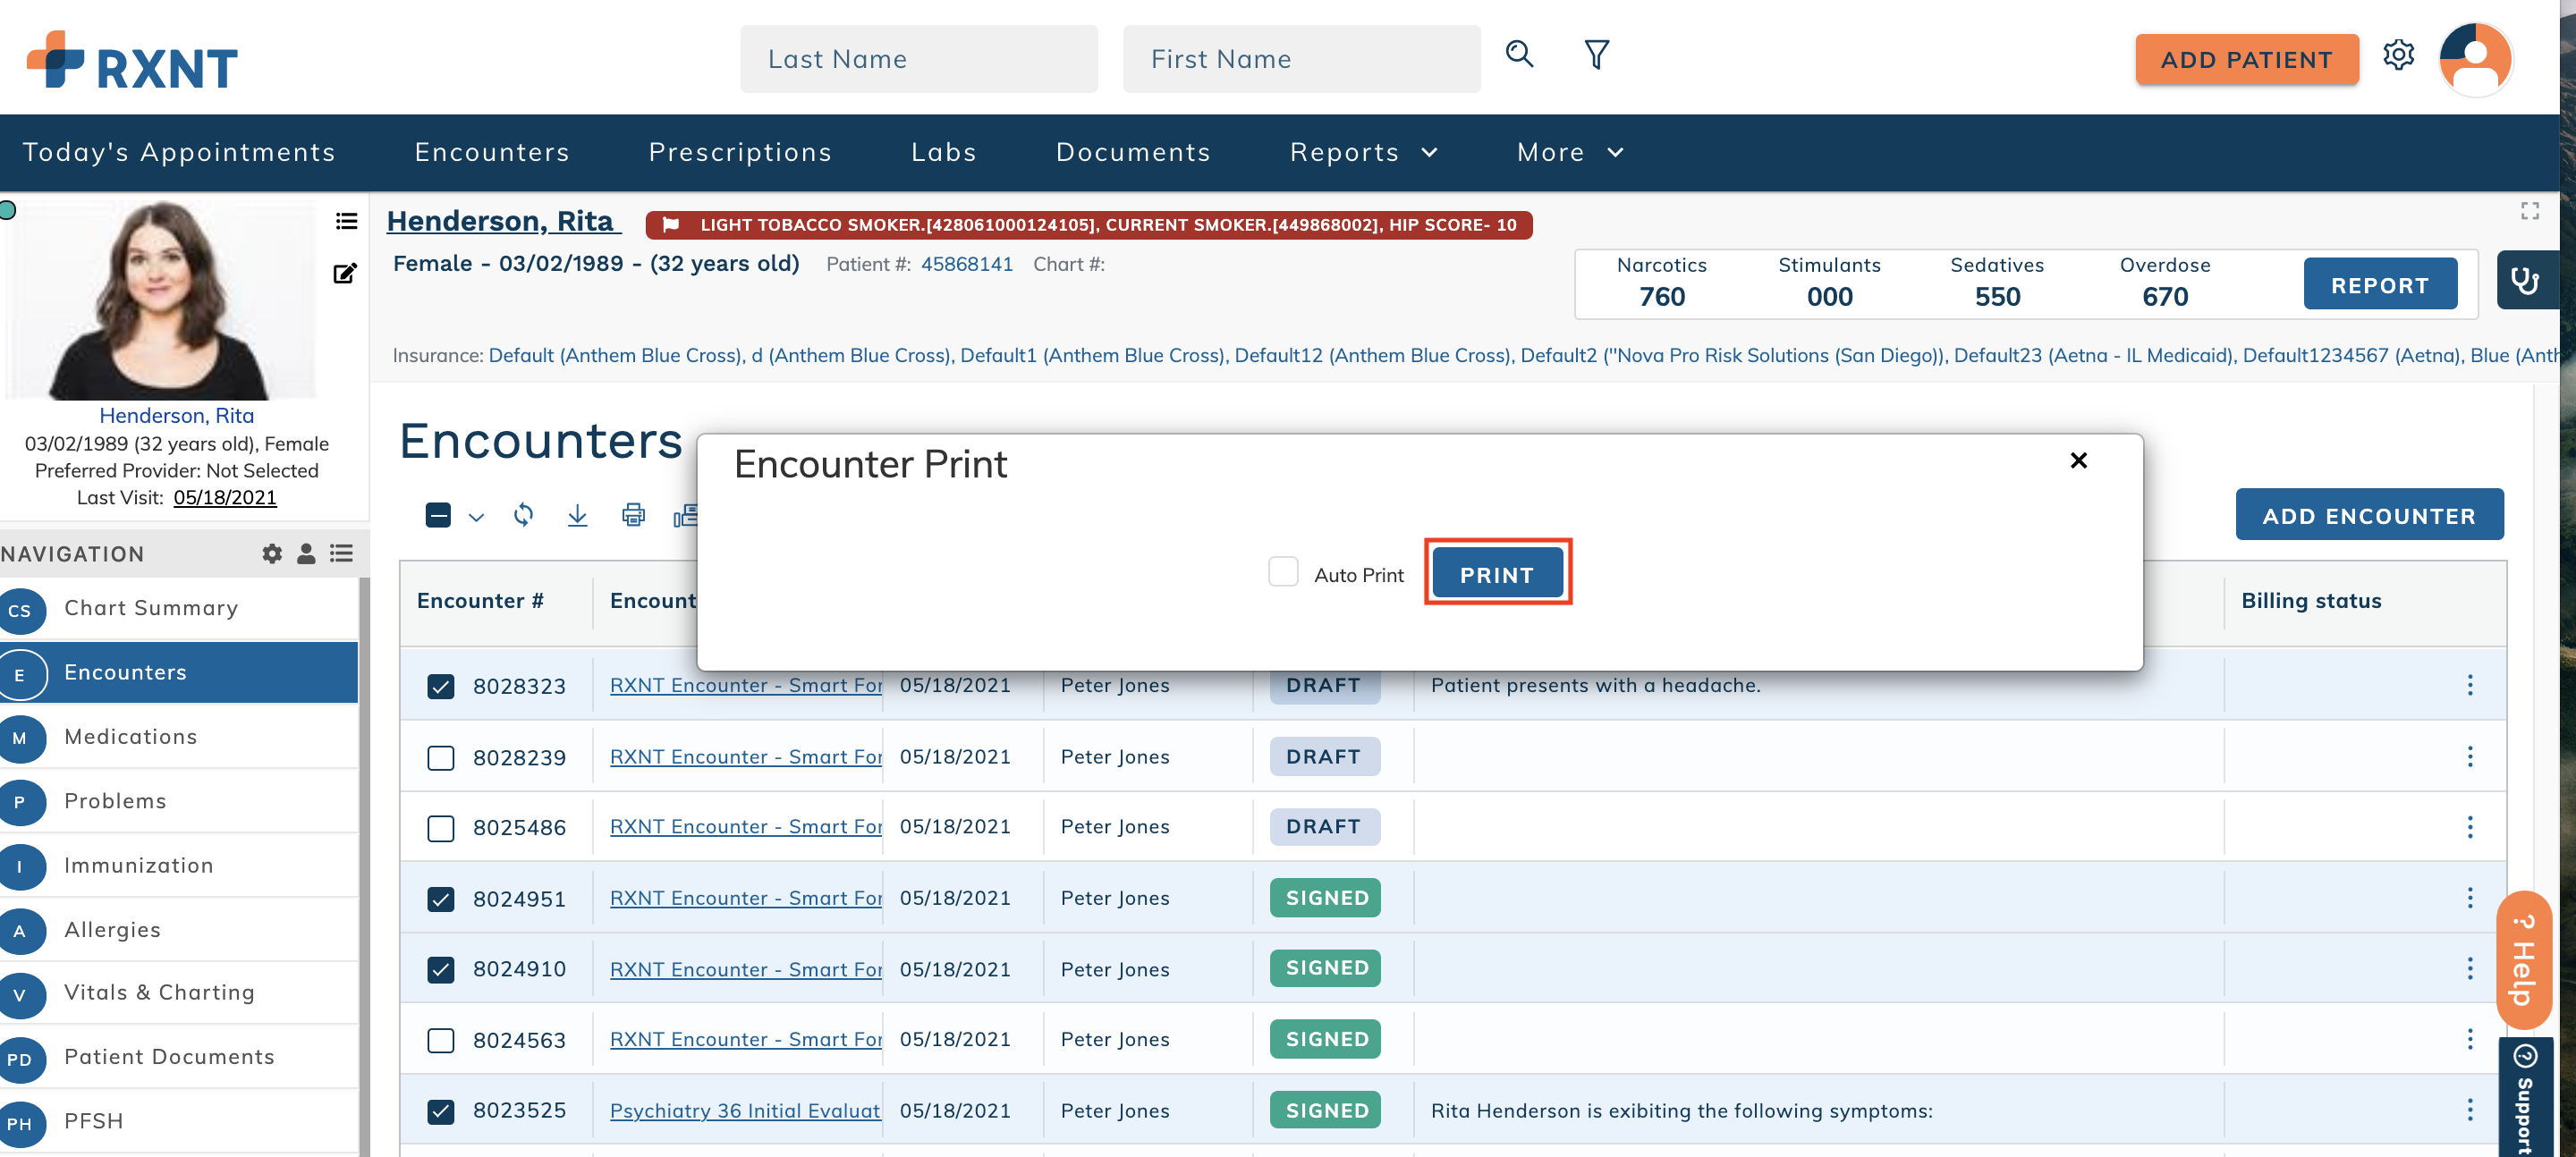This screenshot has width=2576, height=1157.
Task: Open Labs in top menu
Action: click(944, 152)
